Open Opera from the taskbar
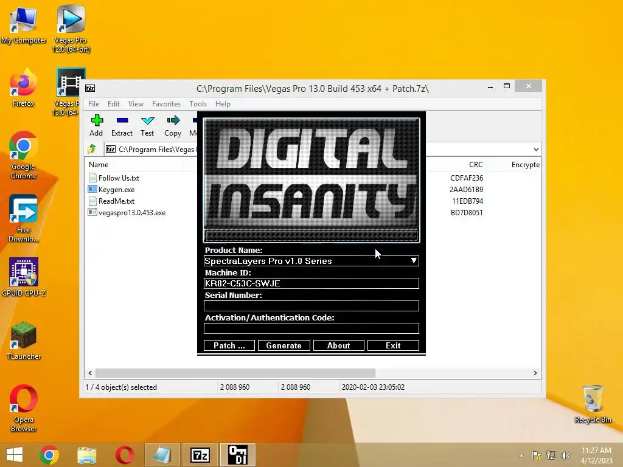This screenshot has height=467, width=623. click(124, 455)
